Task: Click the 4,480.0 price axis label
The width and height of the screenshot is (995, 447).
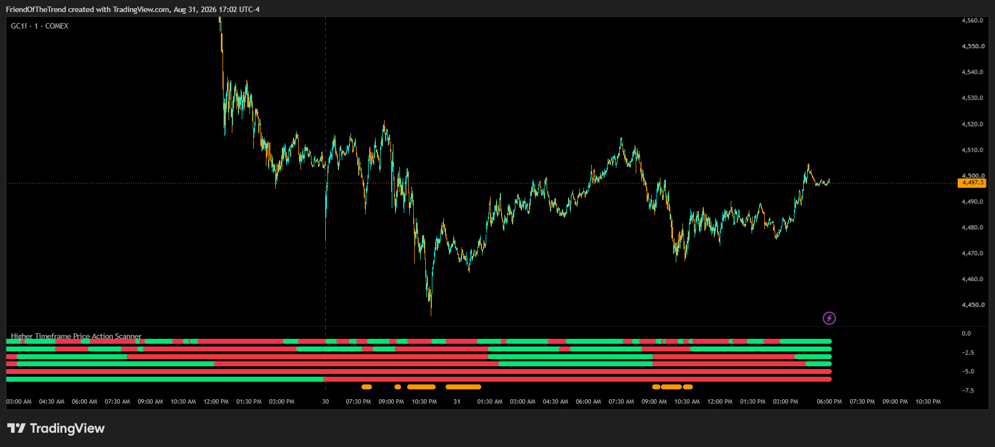Action: [972, 227]
